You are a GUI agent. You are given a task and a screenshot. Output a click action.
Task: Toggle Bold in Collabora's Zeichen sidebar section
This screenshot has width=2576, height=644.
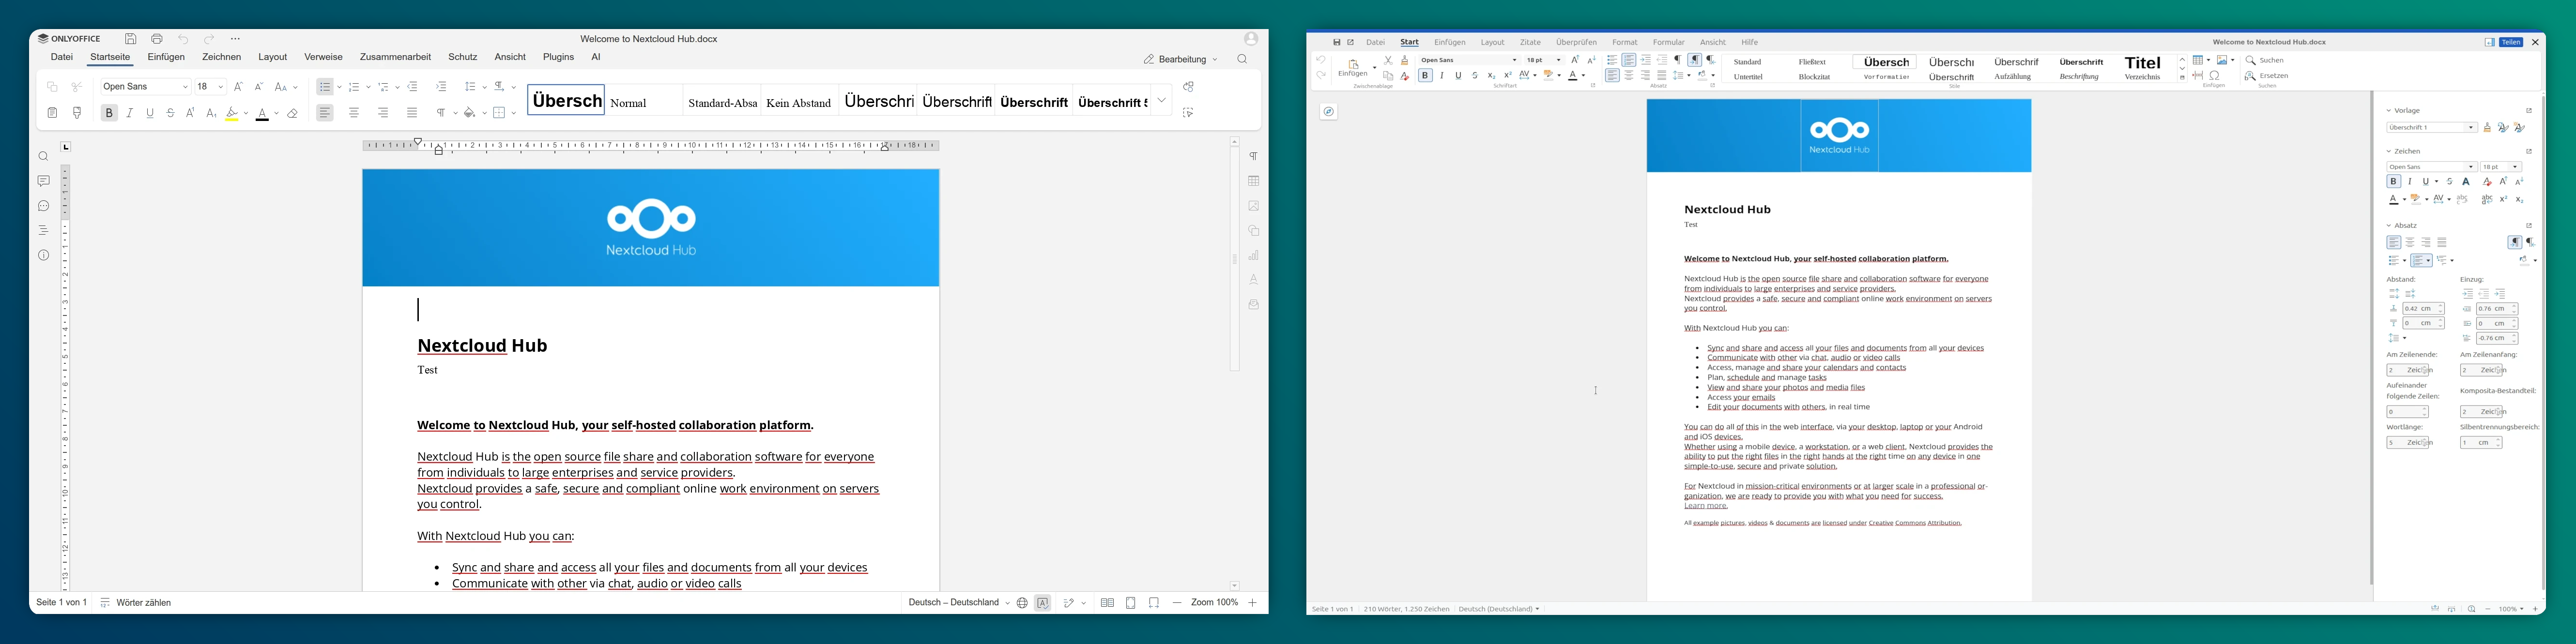[2394, 182]
